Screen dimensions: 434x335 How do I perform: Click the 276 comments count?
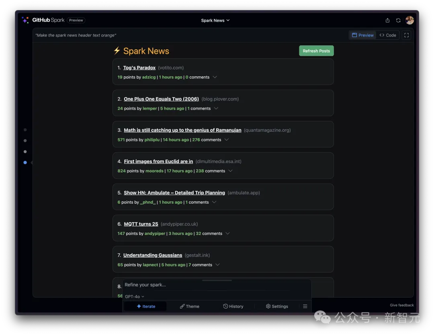coord(207,140)
